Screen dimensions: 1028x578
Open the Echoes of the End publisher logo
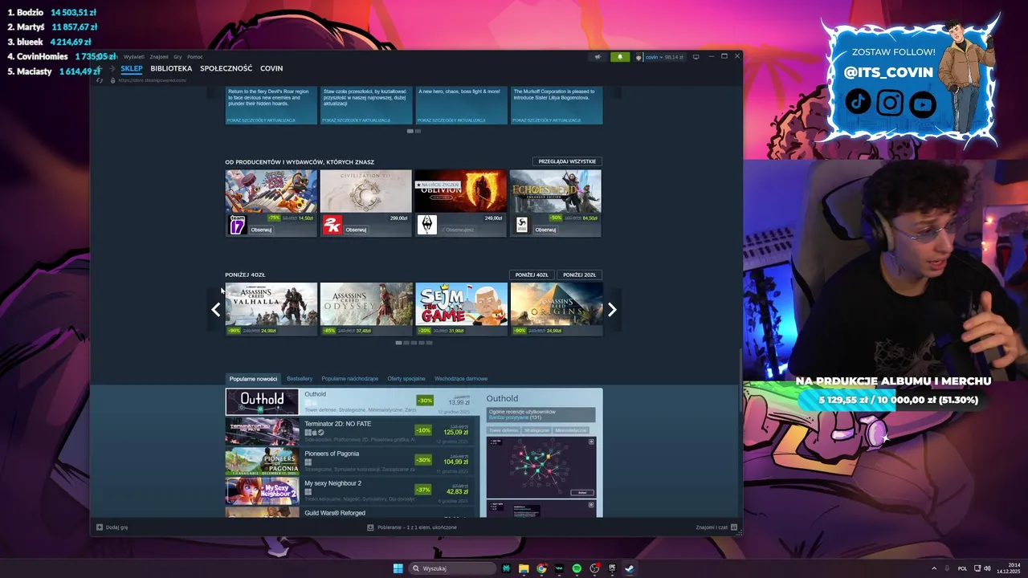(522, 226)
